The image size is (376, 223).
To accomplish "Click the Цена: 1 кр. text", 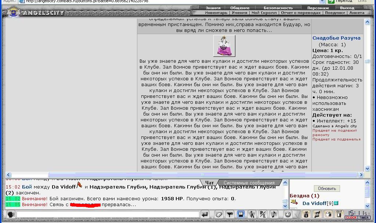I will [328, 51].
